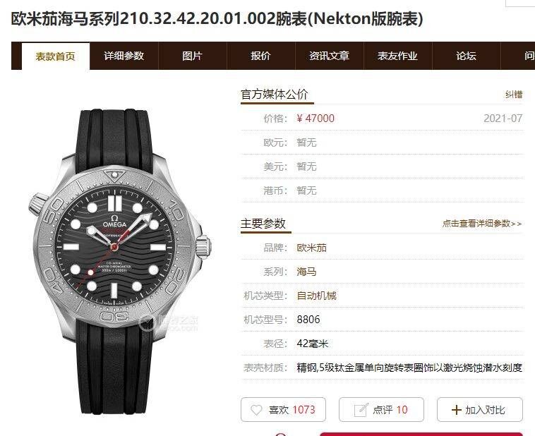Click the pencil edit icon beside 点评

[361, 410]
